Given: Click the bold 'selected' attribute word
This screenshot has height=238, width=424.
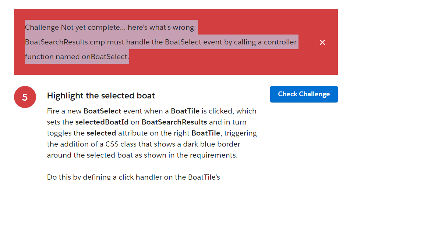Looking at the screenshot, I should pos(101,133).
